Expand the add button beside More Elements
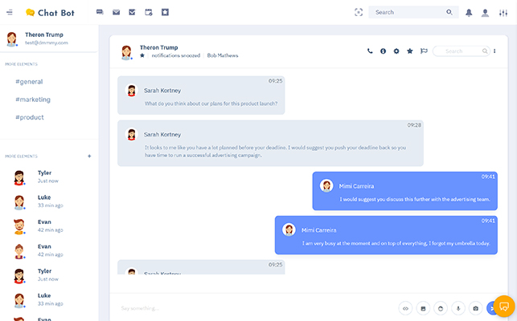This screenshot has width=517, height=321. coord(89,156)
